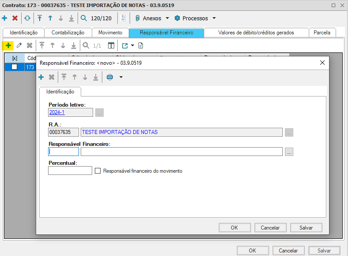Open the column layout icon in the grid toolbar
Screen dimensions: 348x256
[x=111, y=45]
